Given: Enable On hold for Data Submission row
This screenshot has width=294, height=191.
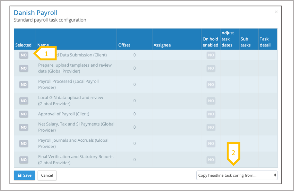Looking at the screenshot, I should [211, 55].
